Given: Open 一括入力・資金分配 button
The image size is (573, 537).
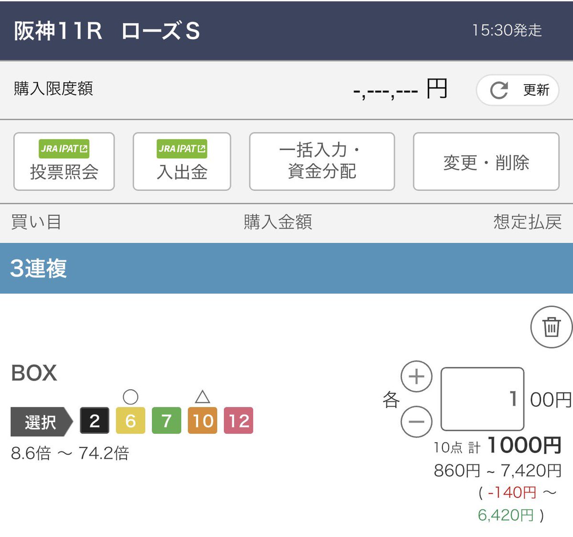Looking at the screenshot, I should click(322, 162).
